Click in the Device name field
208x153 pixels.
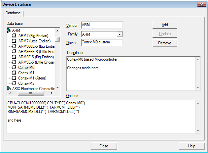(102, 42)
